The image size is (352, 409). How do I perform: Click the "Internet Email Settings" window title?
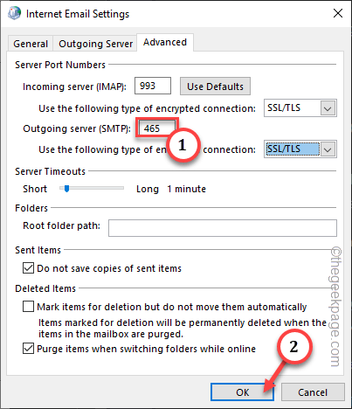[78, 14]
